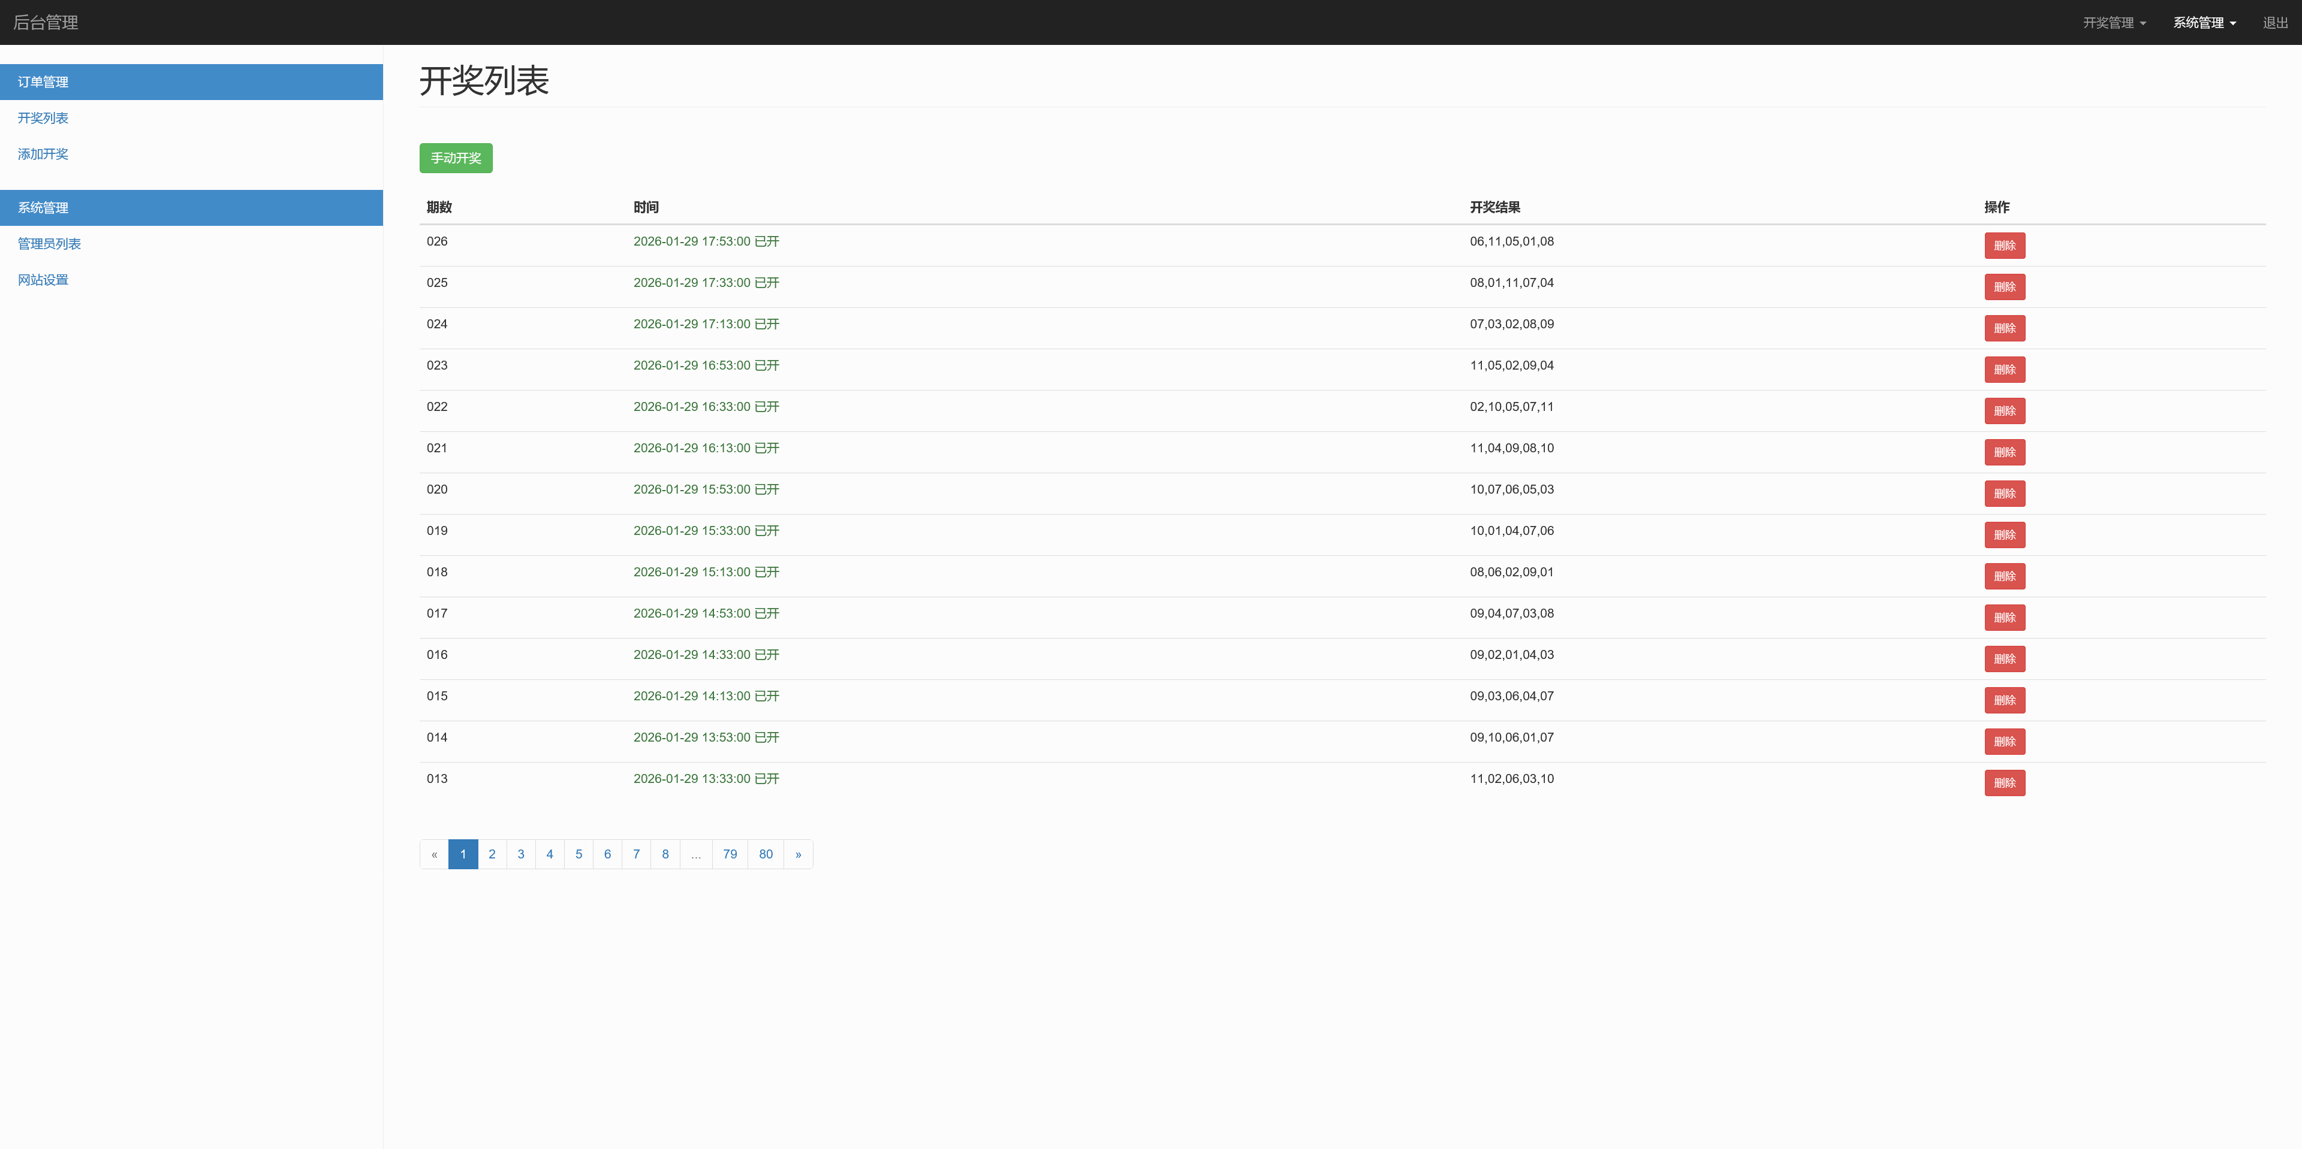Go to 管理员列表 sidebar link
Screen dimensions: 2302x1149
[49, 244]
